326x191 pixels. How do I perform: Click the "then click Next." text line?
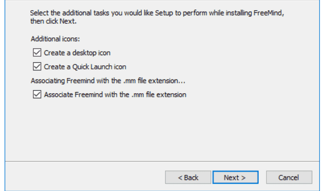coord(54,21)
